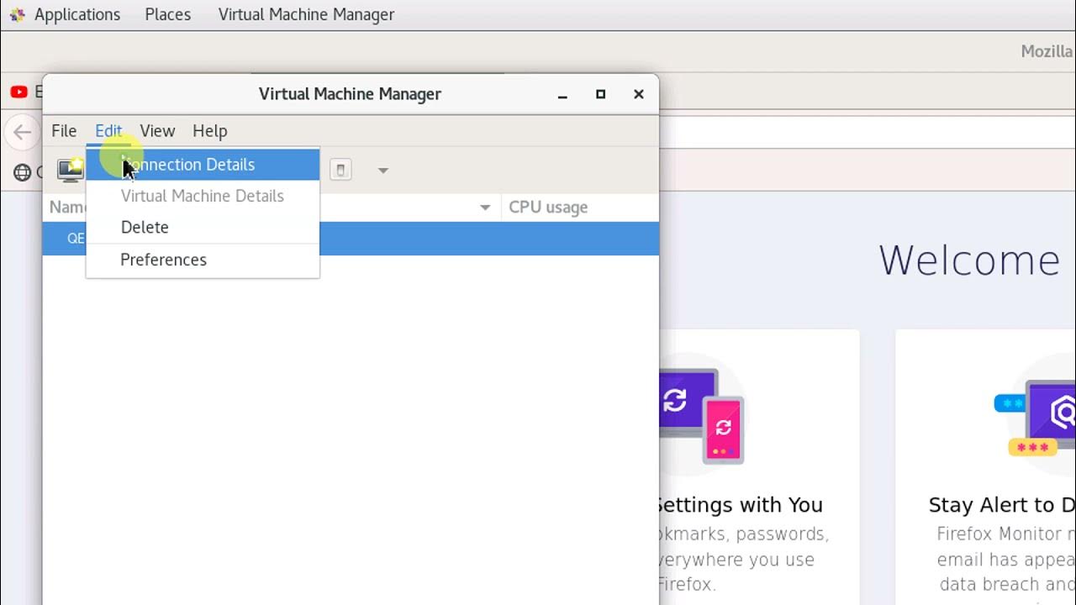Click the Firefox back arrow button

click(22, 132)
